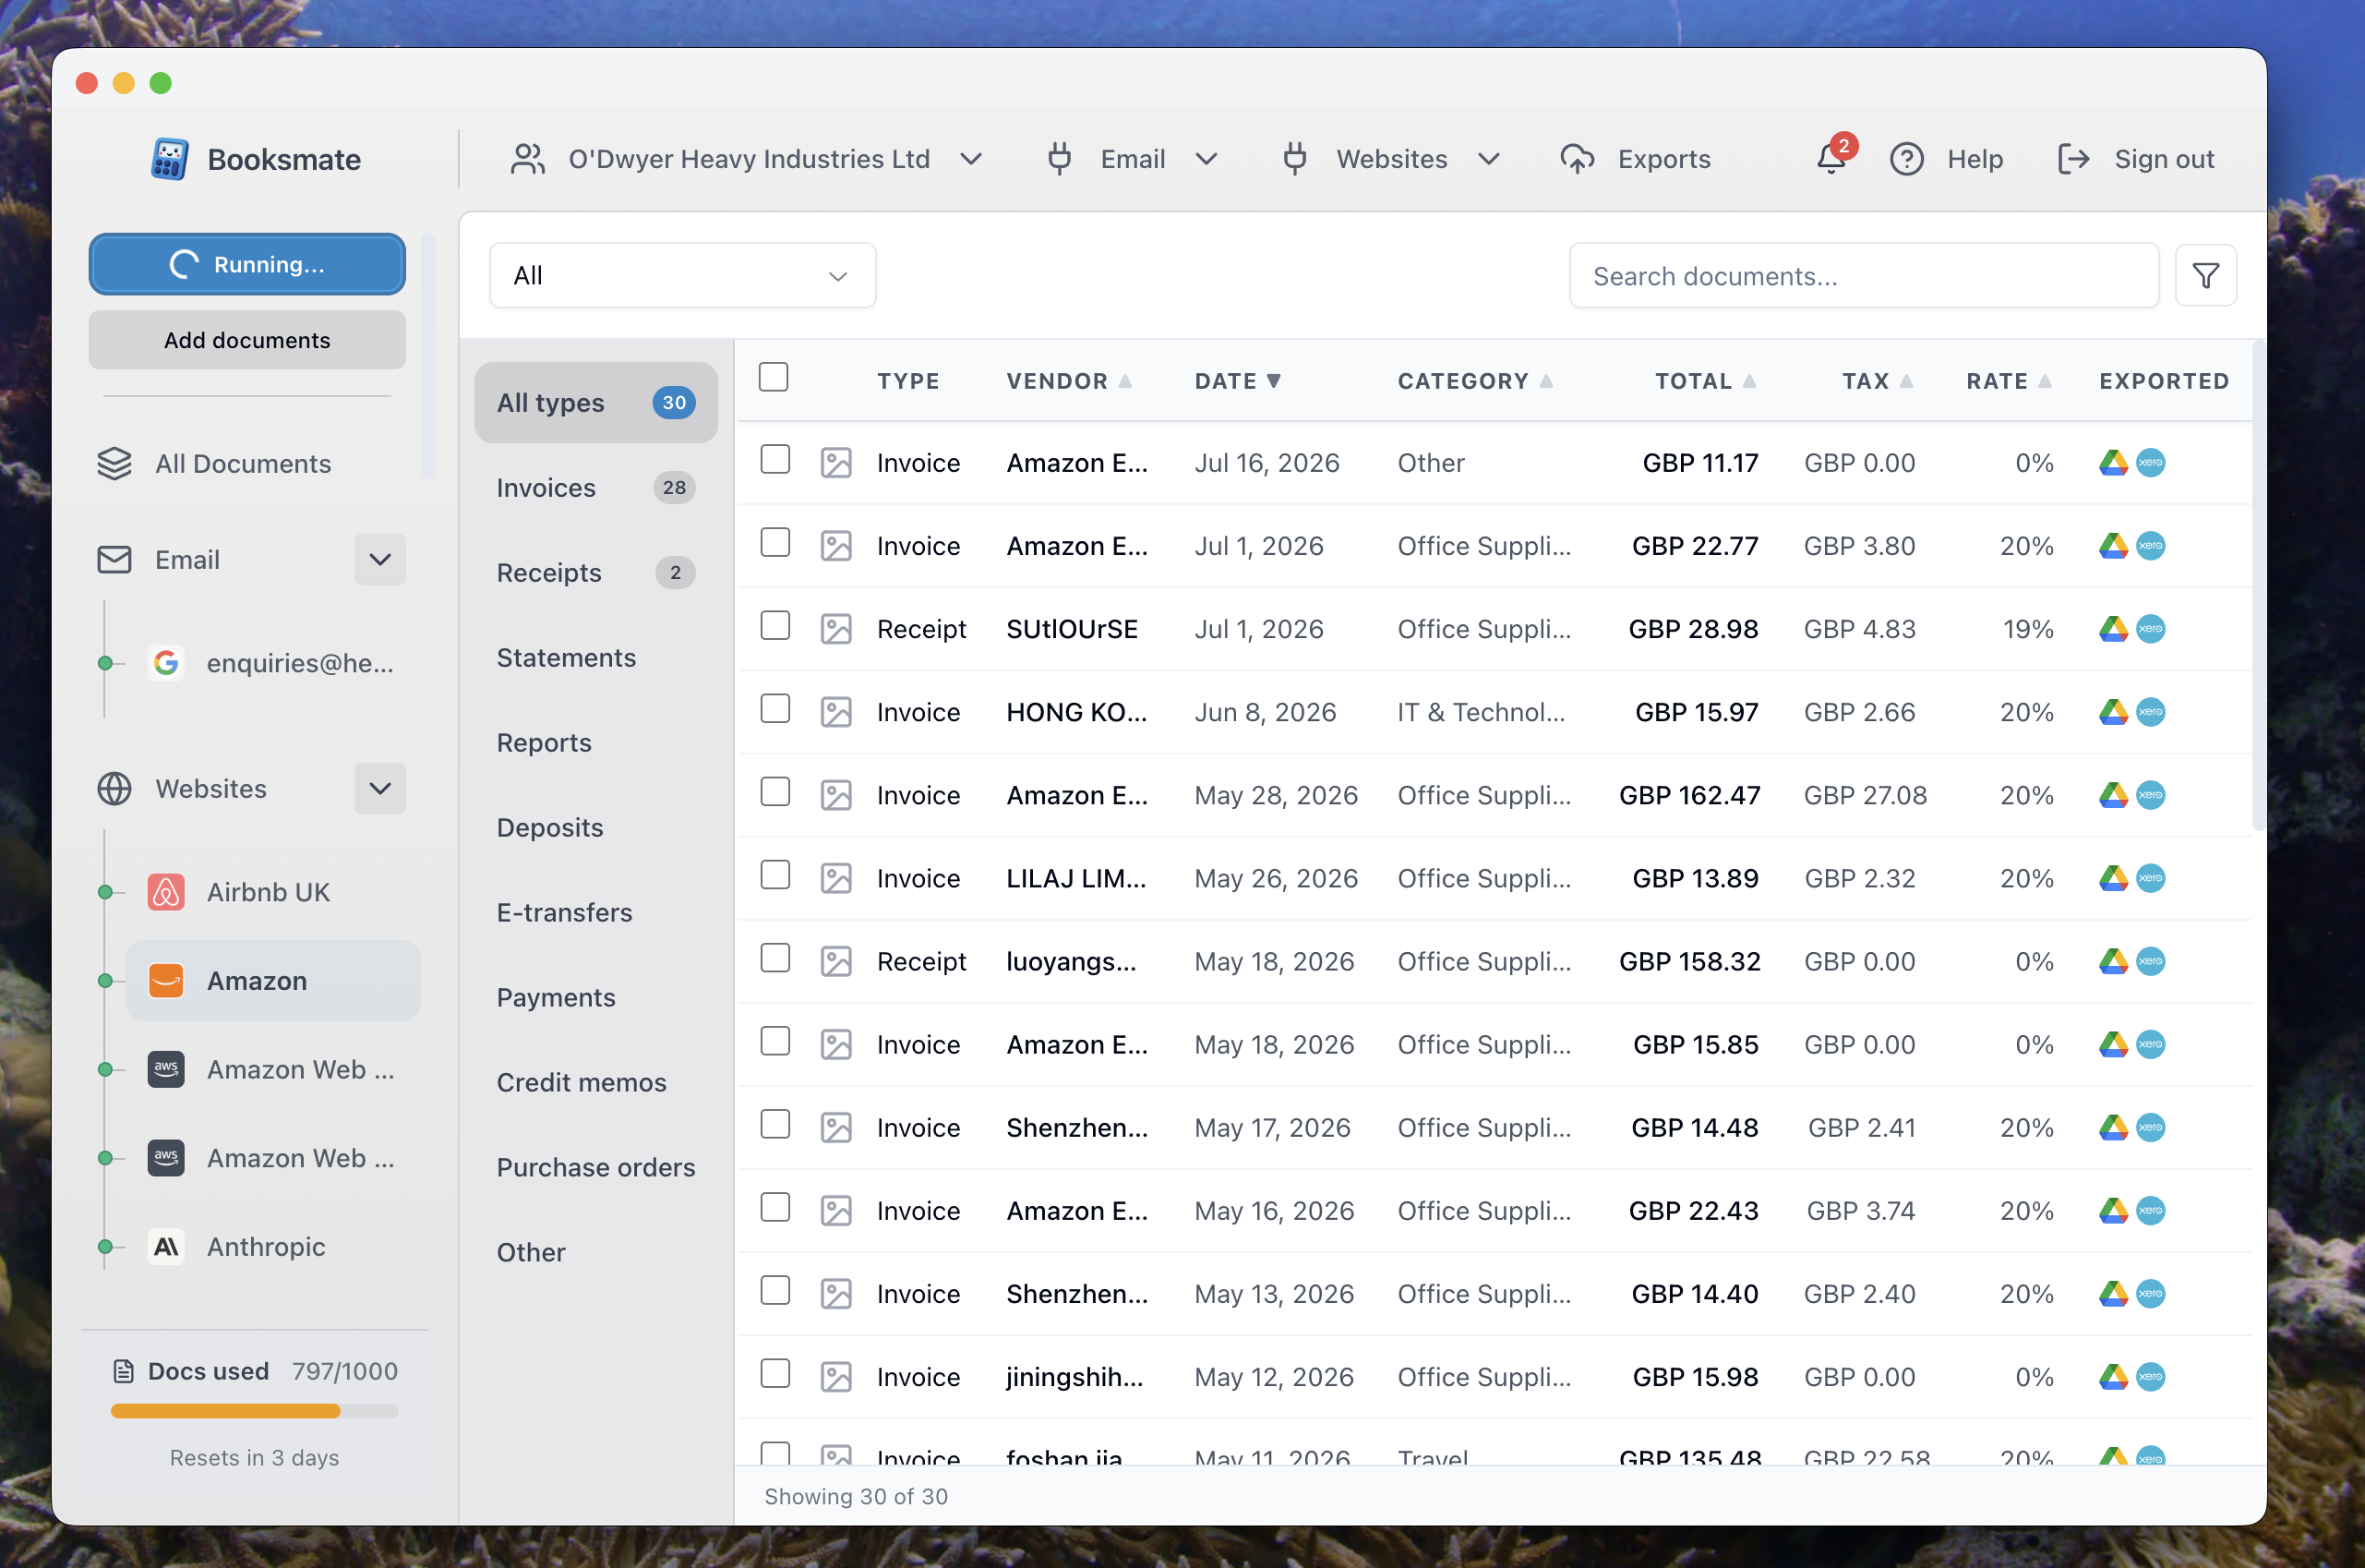Click the Docs used progress bar
Image resolution: width=2365 pixels, height=1568 pixels.
(x=254, y=1411)
